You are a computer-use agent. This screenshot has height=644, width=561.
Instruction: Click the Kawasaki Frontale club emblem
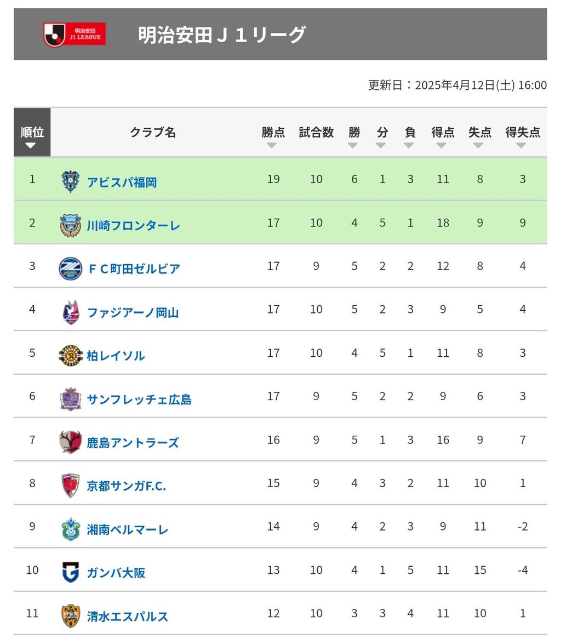click(x=70, y=225)
